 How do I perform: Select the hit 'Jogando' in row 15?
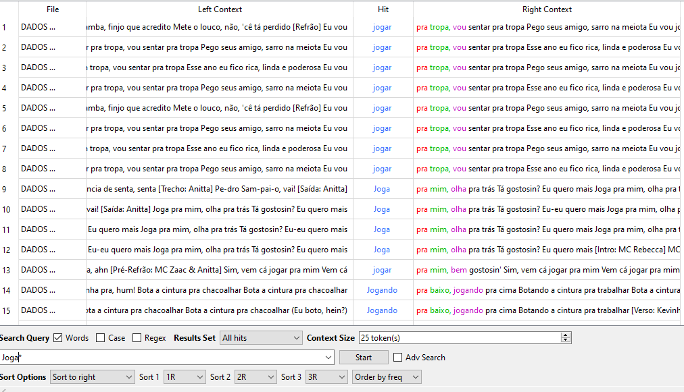[382, 310]
